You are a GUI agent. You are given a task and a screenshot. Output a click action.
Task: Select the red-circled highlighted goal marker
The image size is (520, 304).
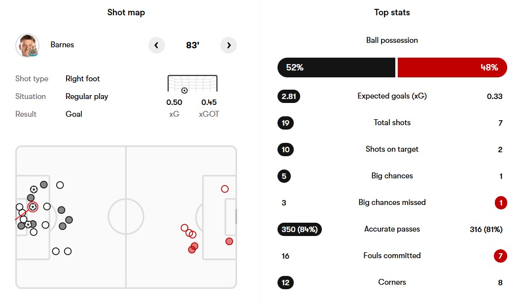[x=33, y=207]
